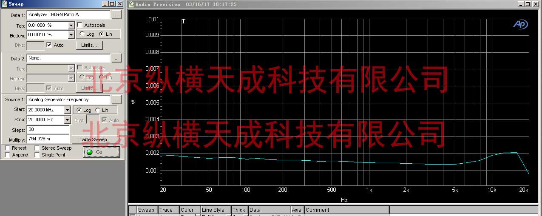542x216 pixels.
Task: Open Source 1 browse ellipsis button
Action: coord(116,100)
